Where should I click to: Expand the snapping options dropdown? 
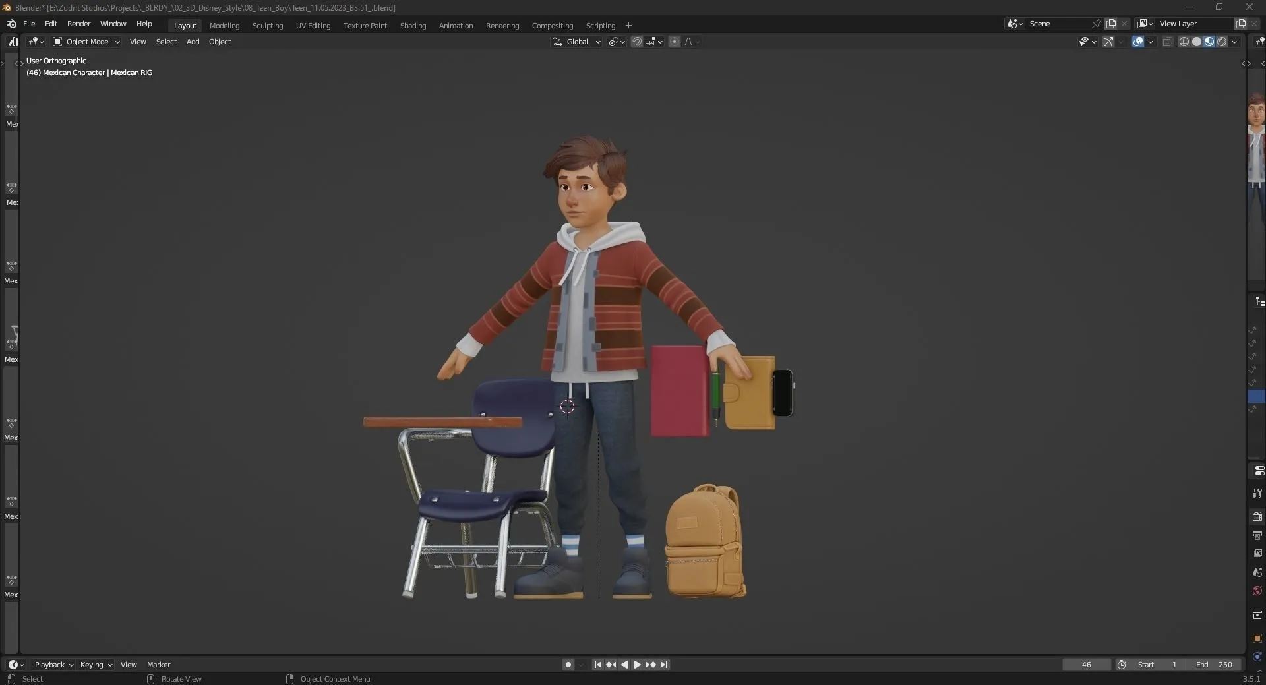coord(661,42)
